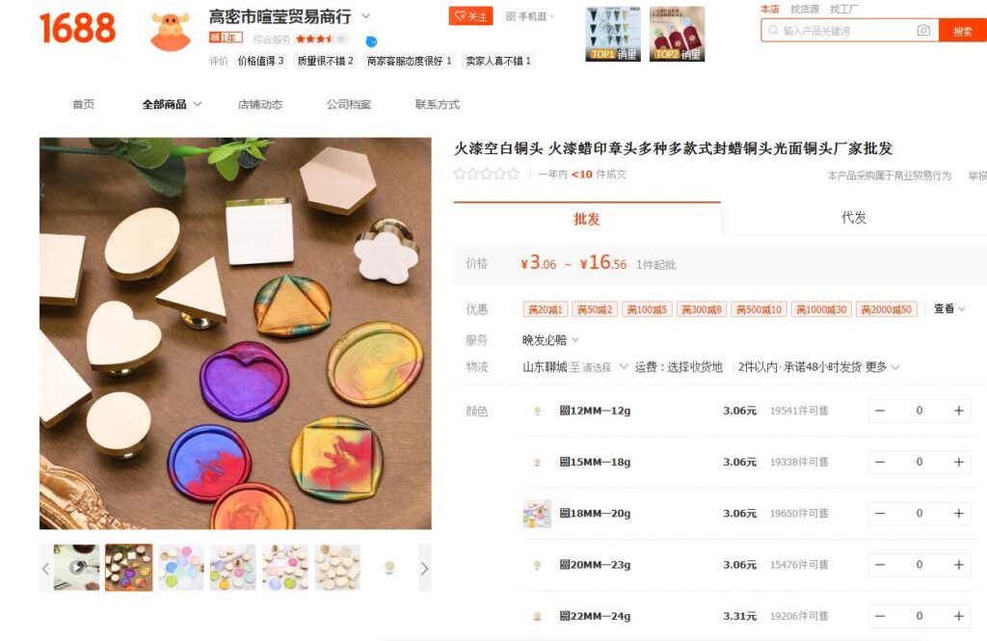The height and width of the screenshot is (641, 987).
Task: Decrease quantity for 圆20MM—23g
Action: pyautogui.click(x=880, y=565)
